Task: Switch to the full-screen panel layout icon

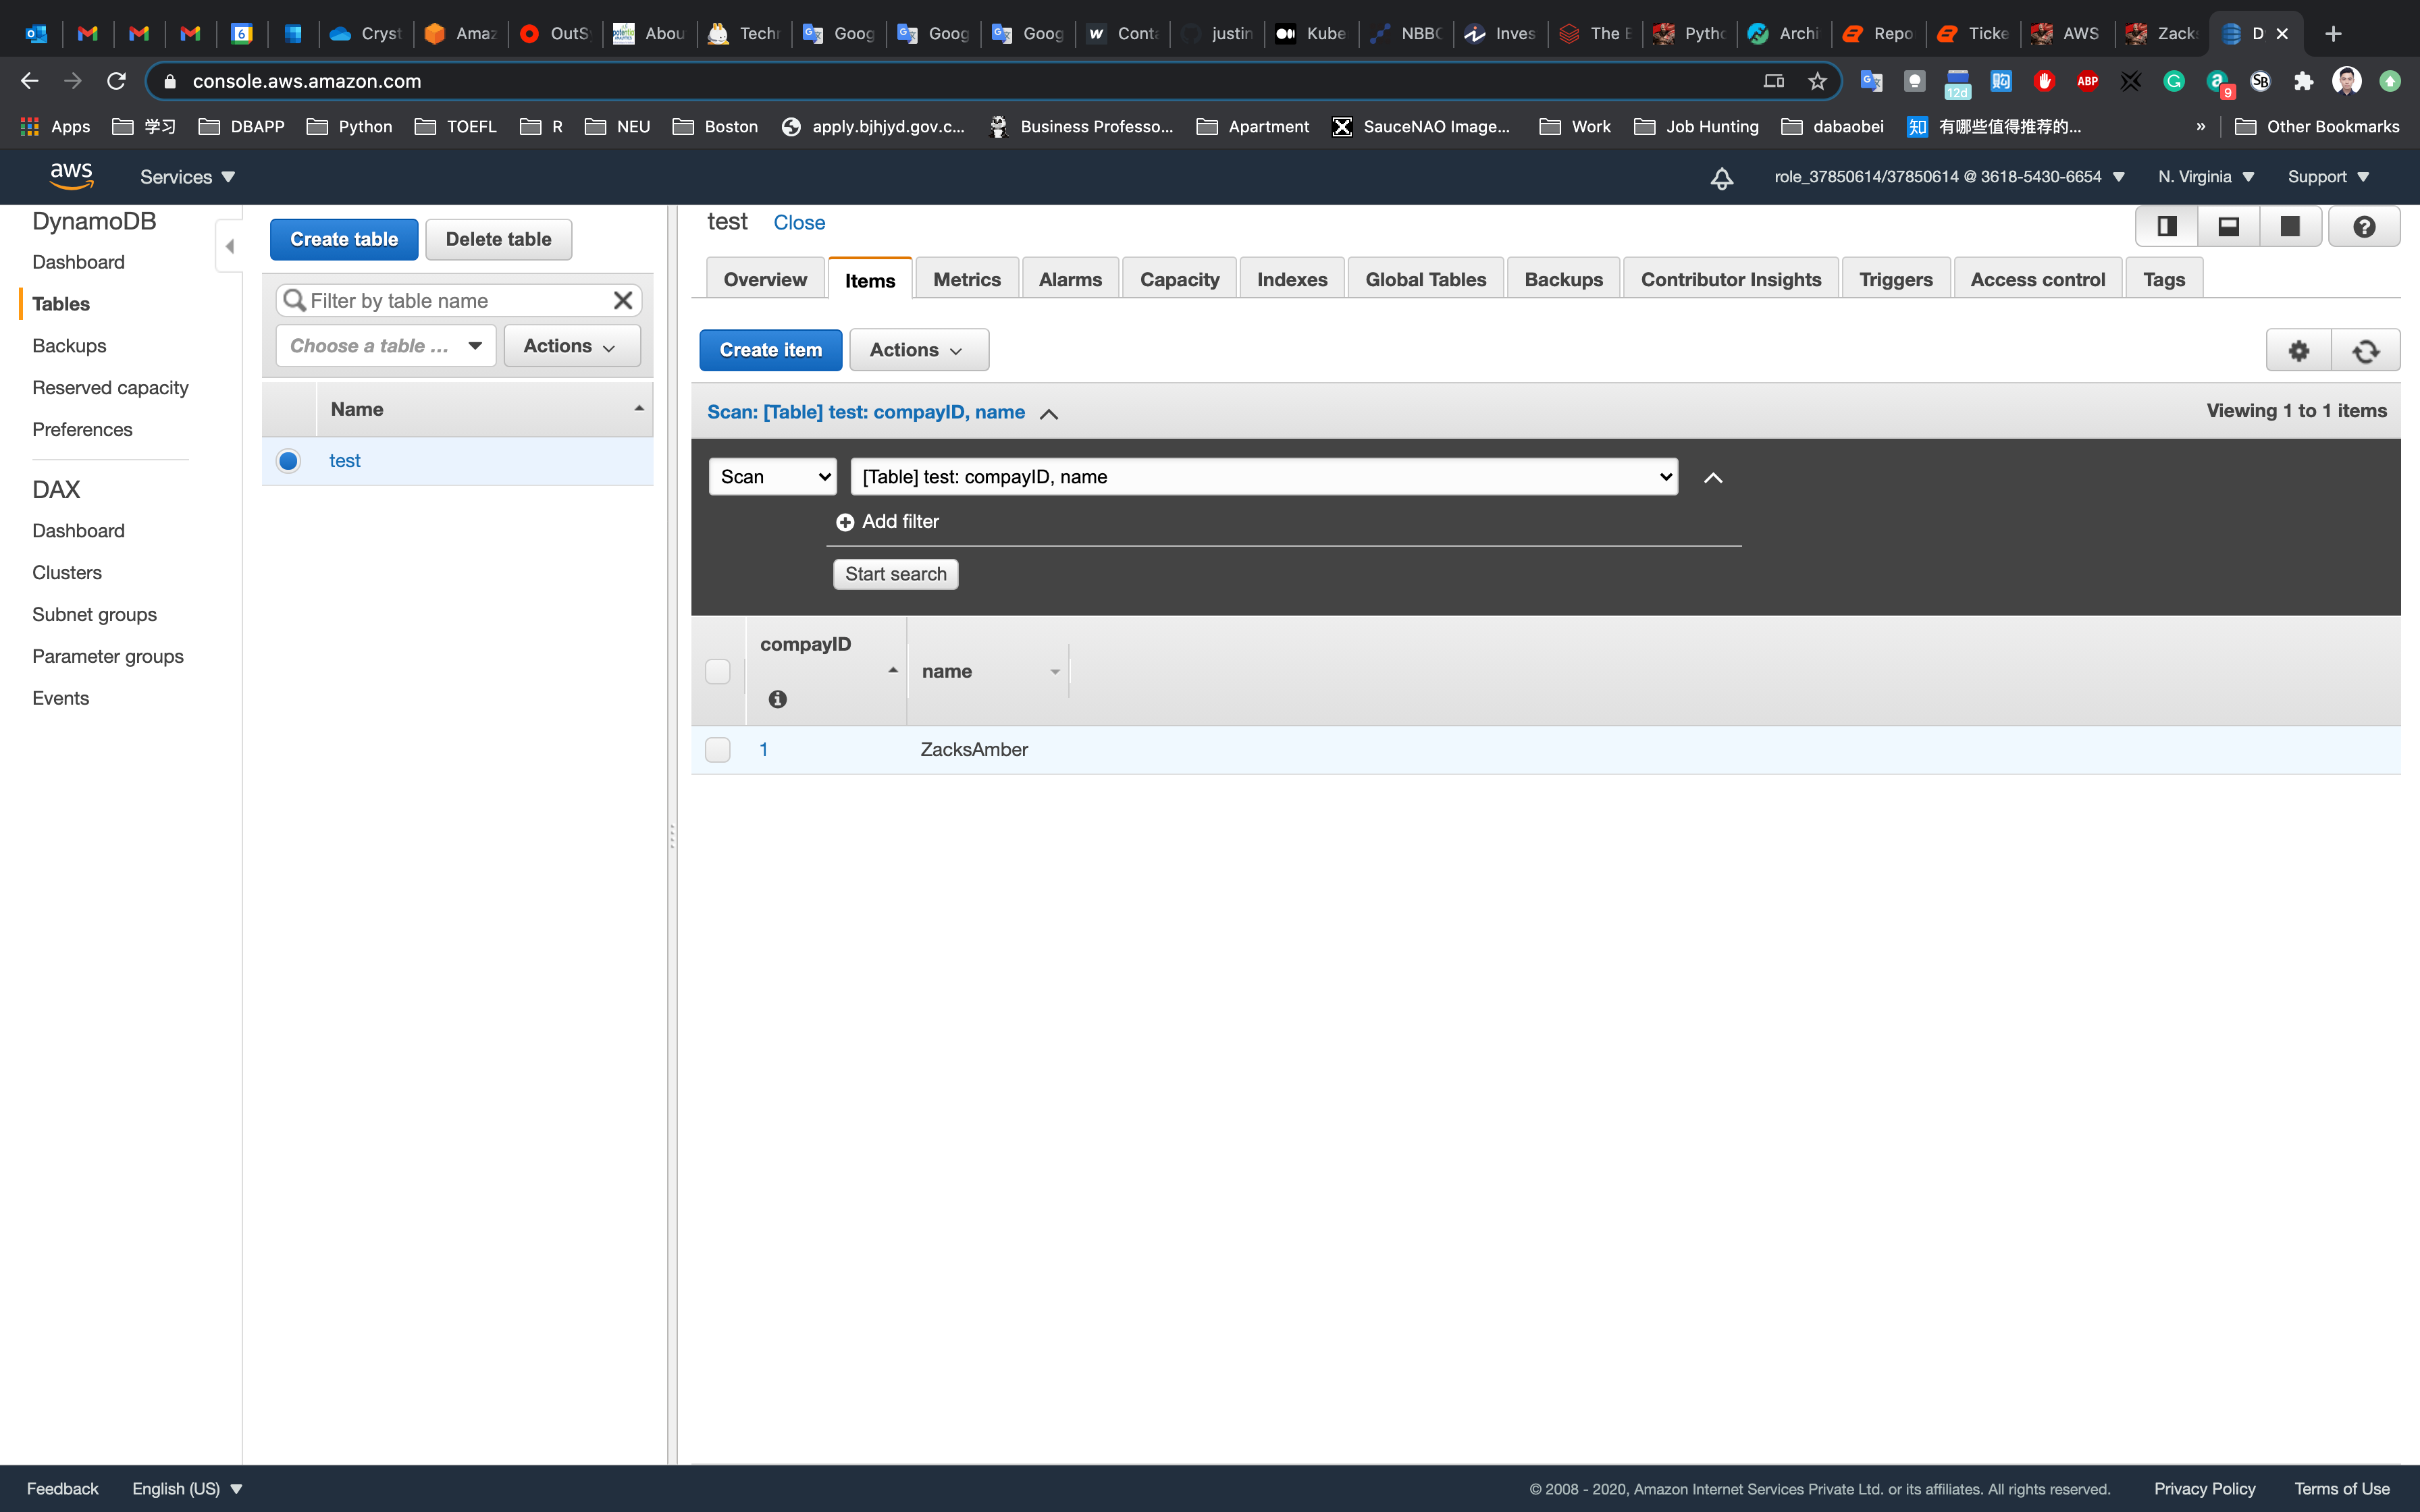Action: coord(2289,227)
